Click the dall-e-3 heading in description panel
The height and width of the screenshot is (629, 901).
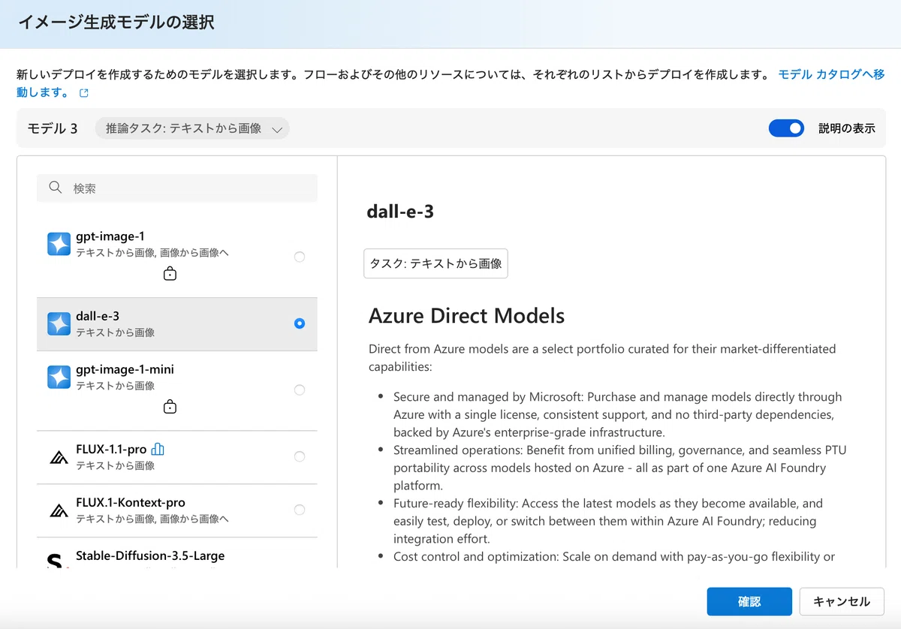pos(400,212)
